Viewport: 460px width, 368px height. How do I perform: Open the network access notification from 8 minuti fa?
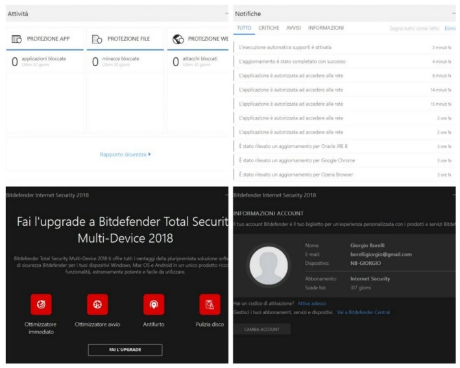[345, 75]
